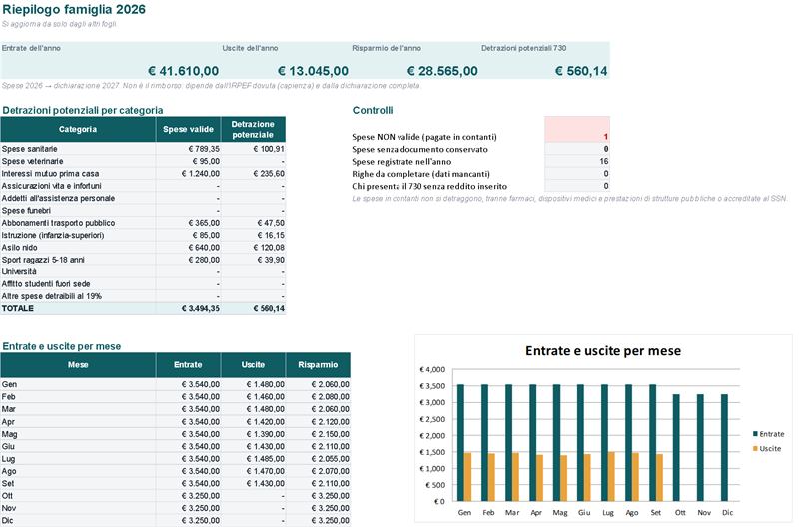Click 'Sport ragazzi 5-18 anni' row label
The width and height of the screenshot is (799, 527).
[43, 260]
